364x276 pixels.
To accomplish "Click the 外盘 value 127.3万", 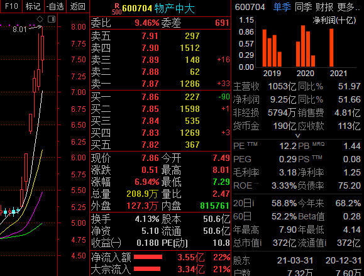I will (x=142, y=206).
